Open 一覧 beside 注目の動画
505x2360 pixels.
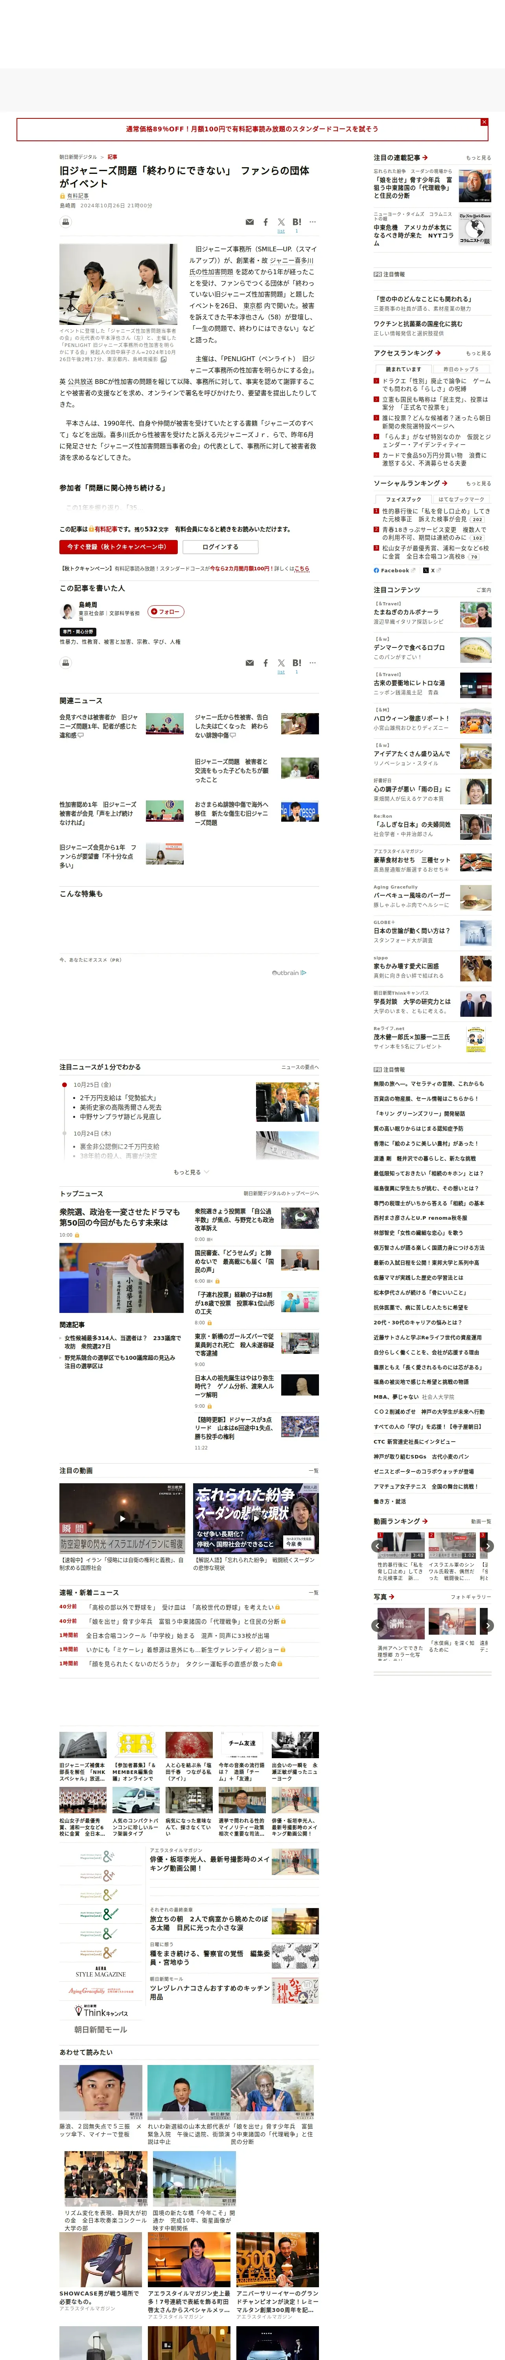(313, 1470)
